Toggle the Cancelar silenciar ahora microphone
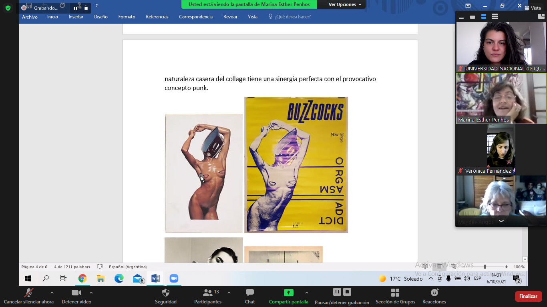Image resolution: width=547 pixels, height=307 pixels. [28, 293]
